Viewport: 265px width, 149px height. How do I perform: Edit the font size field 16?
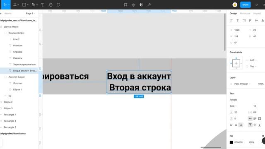point(255,106)
